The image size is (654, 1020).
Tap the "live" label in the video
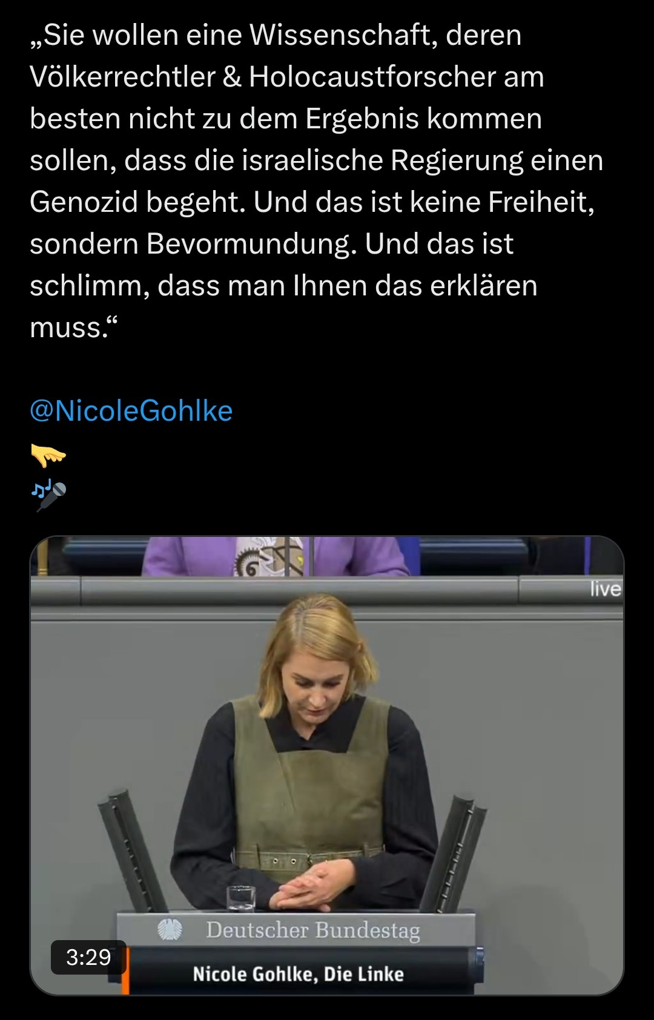coord(606,589)
